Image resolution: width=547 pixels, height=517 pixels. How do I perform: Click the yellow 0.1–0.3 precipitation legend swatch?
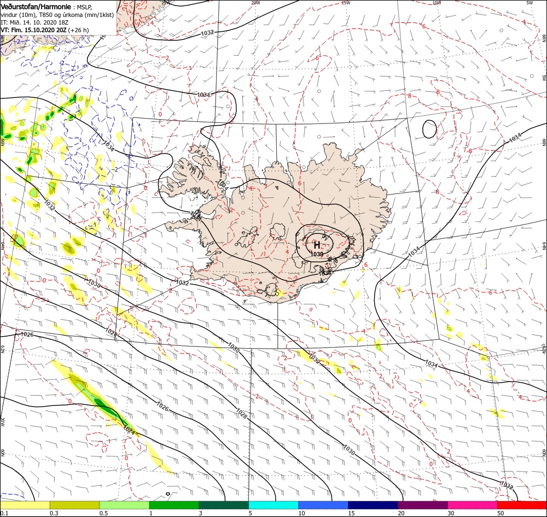[25, 505]
